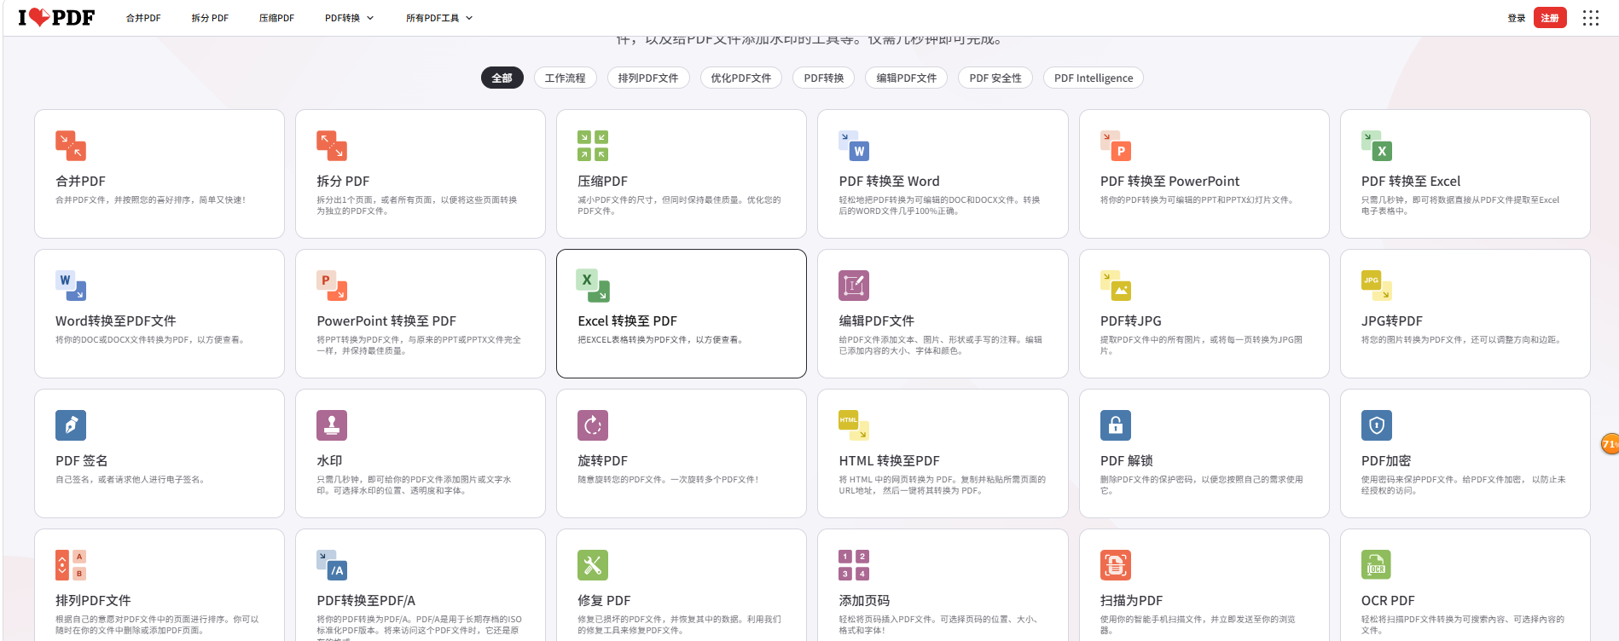Click the PDF转JPG card description
This screenshot has width=1619, height=641.
[1201, 345]
